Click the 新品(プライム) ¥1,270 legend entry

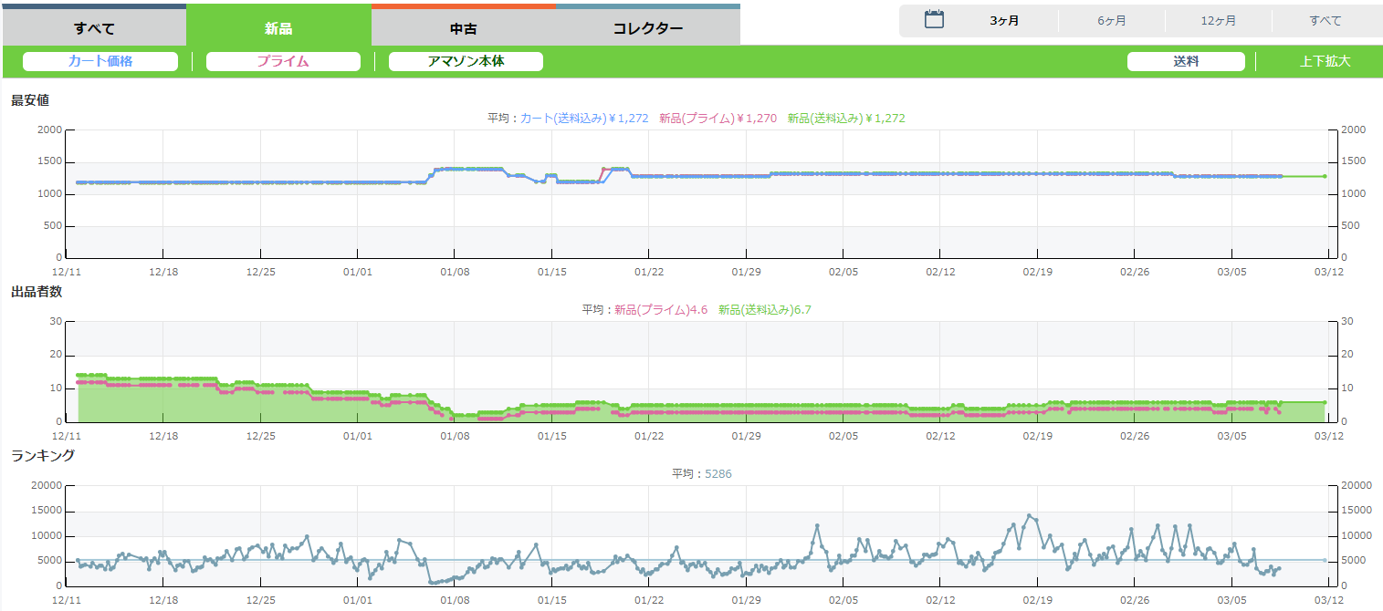[718, 118]
